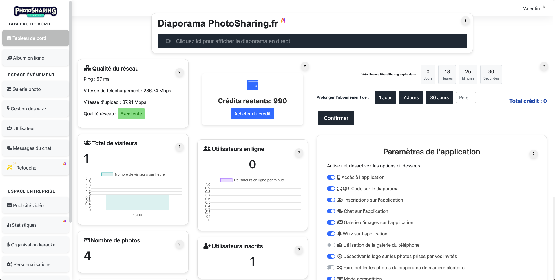The height and width of the screenshot is (280, 555).
Task: Open Tableau de bord in sidebar
Action: point(36,38)
